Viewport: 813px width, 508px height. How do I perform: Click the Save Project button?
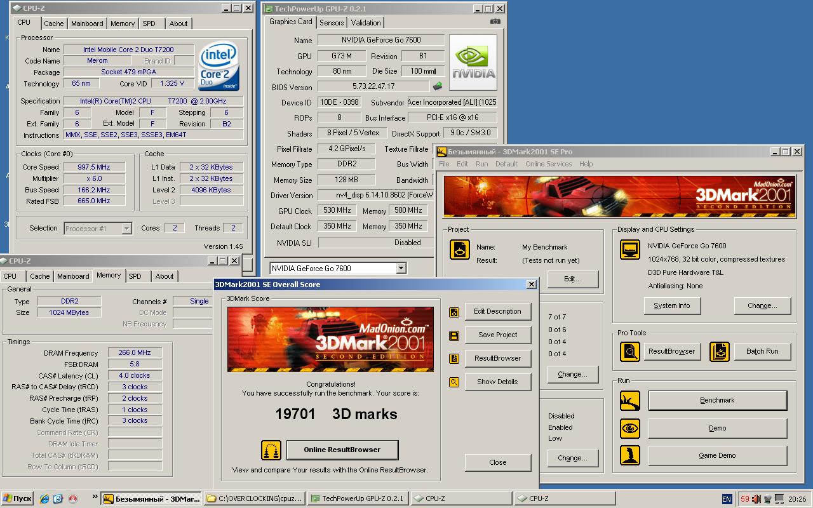coord(497,335)
